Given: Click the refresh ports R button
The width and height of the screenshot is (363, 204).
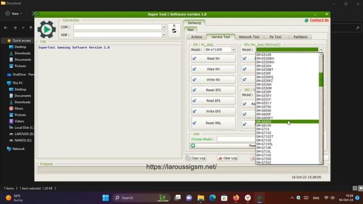Looking at the screenshot, I should click(174, 30).
